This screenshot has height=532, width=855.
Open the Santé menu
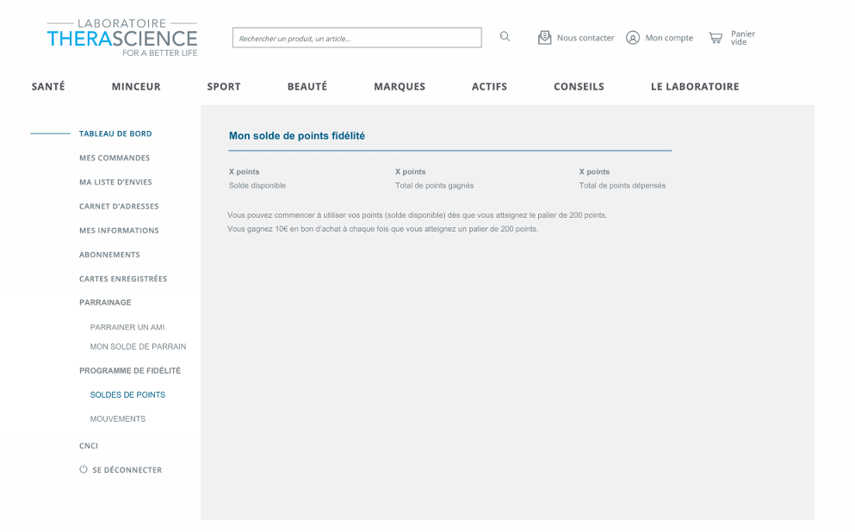tap(48, 87)
